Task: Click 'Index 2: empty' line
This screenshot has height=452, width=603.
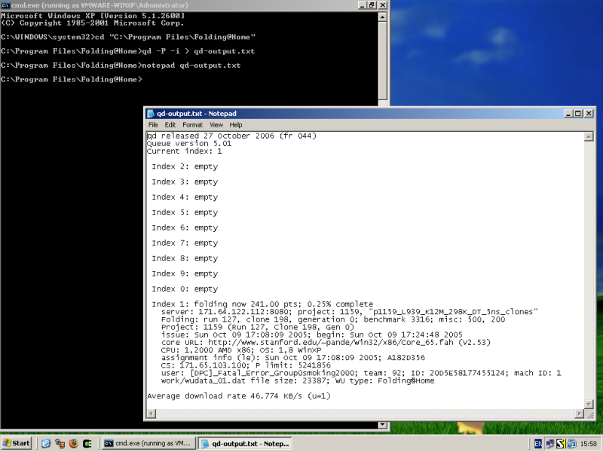Action: point(185,166)
